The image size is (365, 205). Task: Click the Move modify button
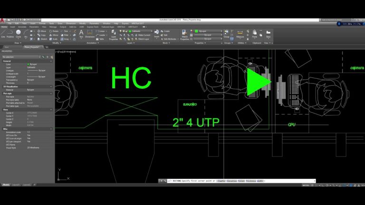(42, 31)
